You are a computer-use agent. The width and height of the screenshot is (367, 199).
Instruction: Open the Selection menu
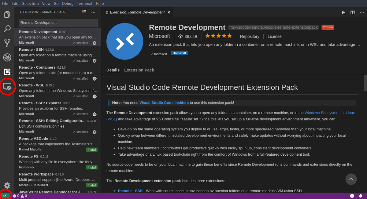[x=30, y=3]
